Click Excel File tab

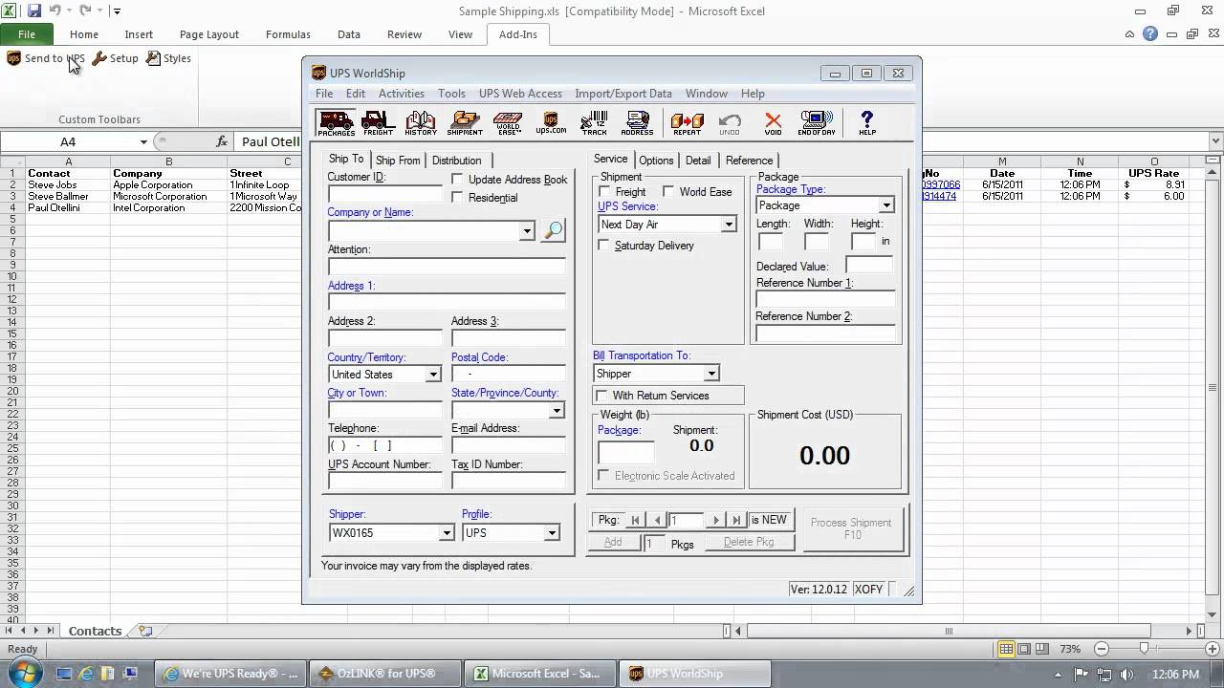[27, 34]
